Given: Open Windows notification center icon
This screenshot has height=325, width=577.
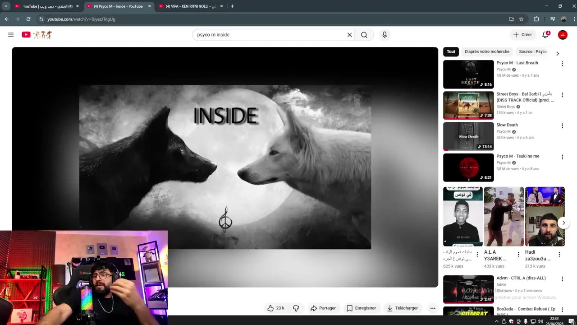Looking at the screenshot, I should point(571,321).
